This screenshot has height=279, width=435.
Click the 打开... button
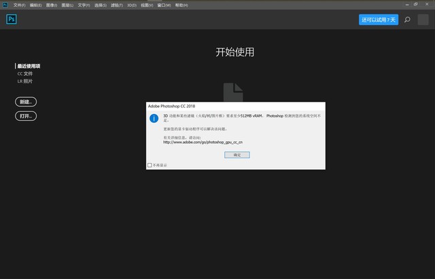[x=25, y=116]
